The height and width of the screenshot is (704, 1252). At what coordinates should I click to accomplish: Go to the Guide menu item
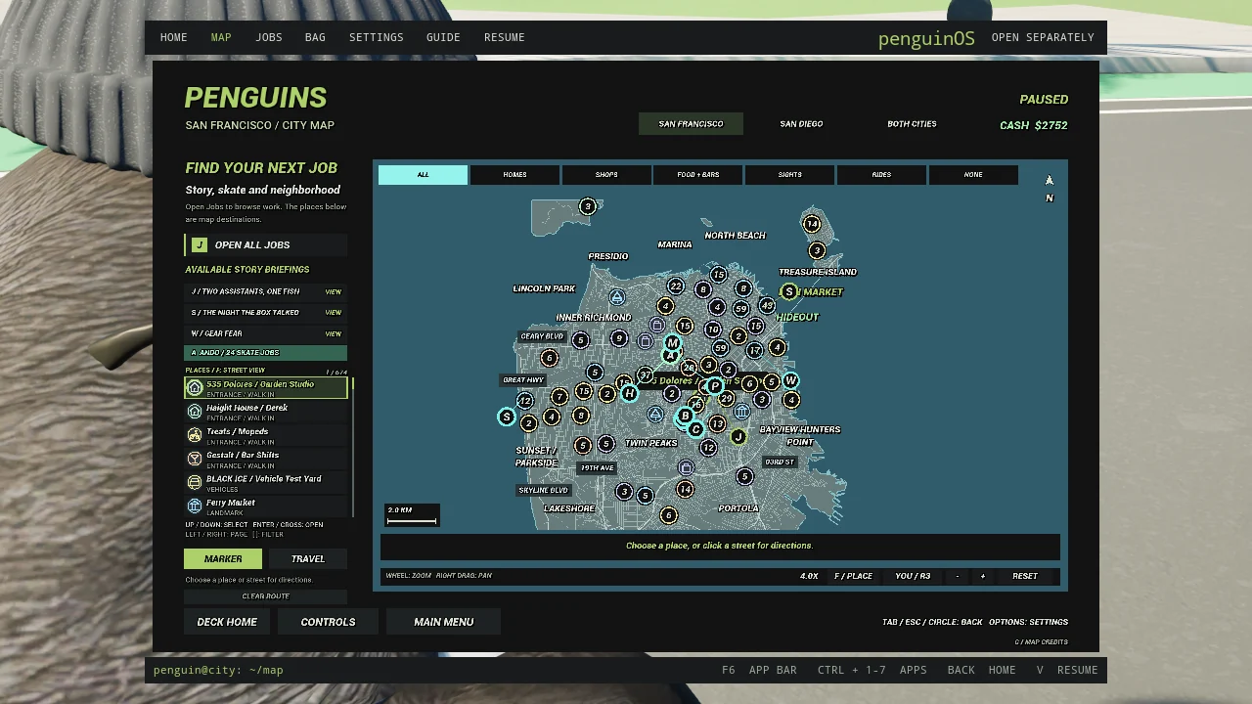tap(443, 37)
